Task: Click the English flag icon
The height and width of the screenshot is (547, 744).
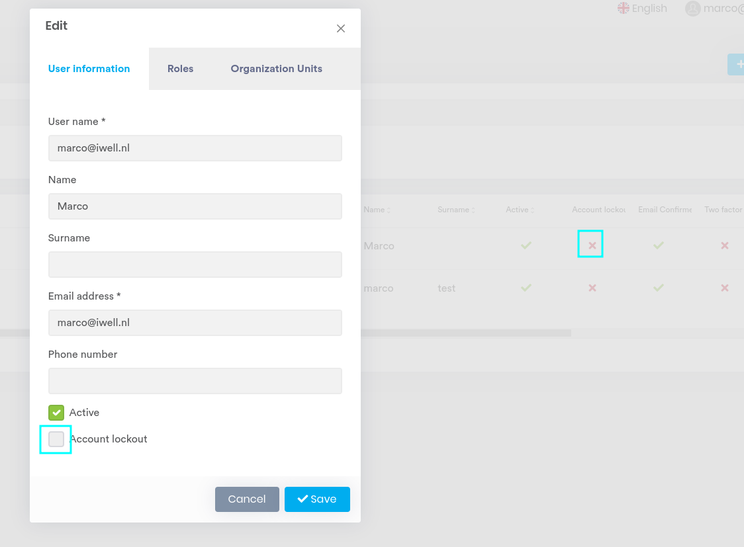Action: tap(623, 8)
